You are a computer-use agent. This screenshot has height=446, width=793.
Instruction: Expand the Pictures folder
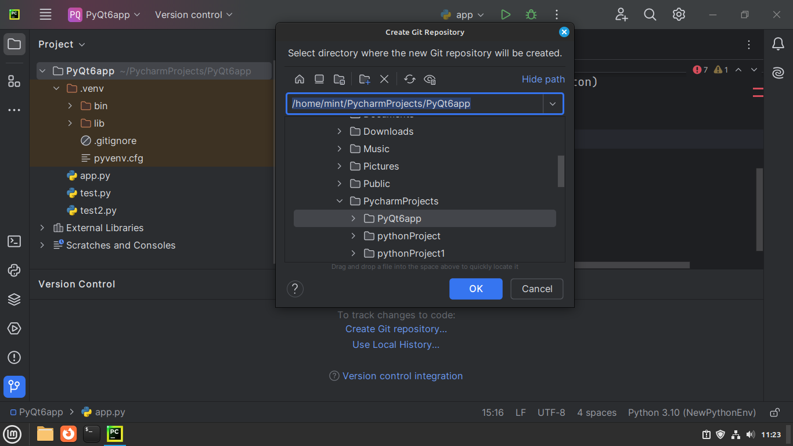pyautogui.click(x=340, y=167)
